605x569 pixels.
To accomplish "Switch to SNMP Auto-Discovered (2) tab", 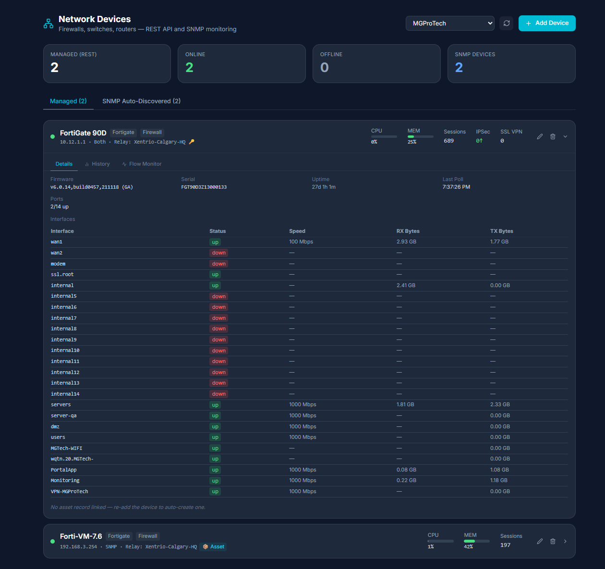I will pyautogui.click(x=141, y=101).
